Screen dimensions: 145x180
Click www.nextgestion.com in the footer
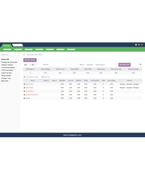[x=72, y=135]
